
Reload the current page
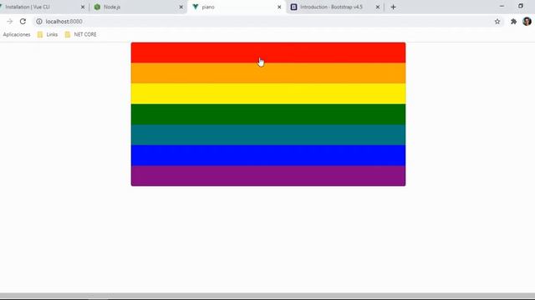[x=23, y=22]
